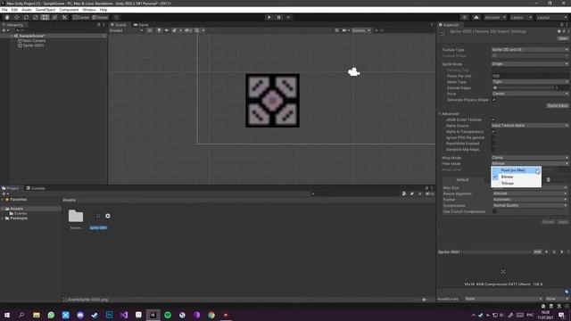This screenshot has height=321, width=571.
Task: Open the collab icon left of cloud
Action: pyautogui.click(x=464, y=18)
